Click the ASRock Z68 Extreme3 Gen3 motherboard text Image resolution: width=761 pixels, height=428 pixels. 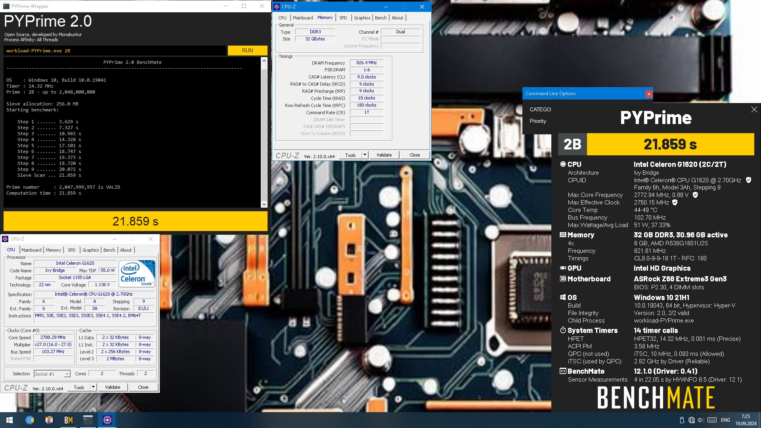pyautogui.click(x=680, y=279)
